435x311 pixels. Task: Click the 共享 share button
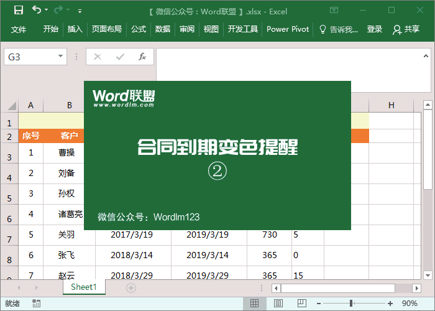tap(406, 29)
